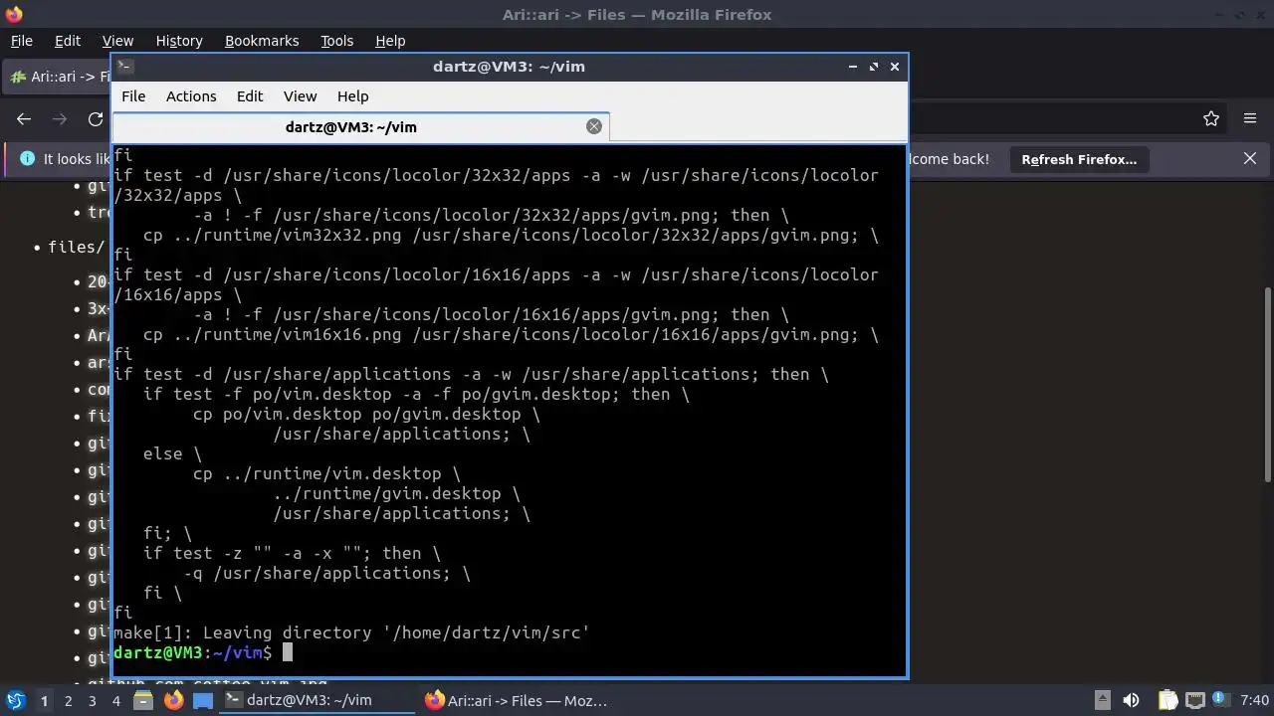Click the Refresh Firefox button
The image size is (1274, 716).
pos(1079,159)
